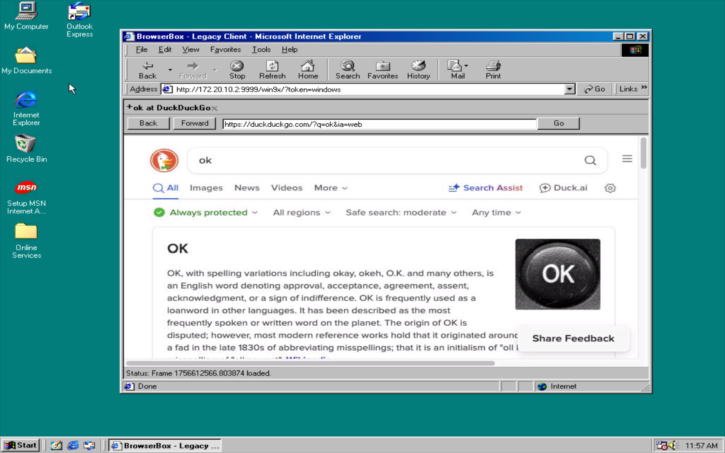Viewport: 725px width, 453px height.
Task: Open the All regions dropdown
Action: [x=302, y=212]
